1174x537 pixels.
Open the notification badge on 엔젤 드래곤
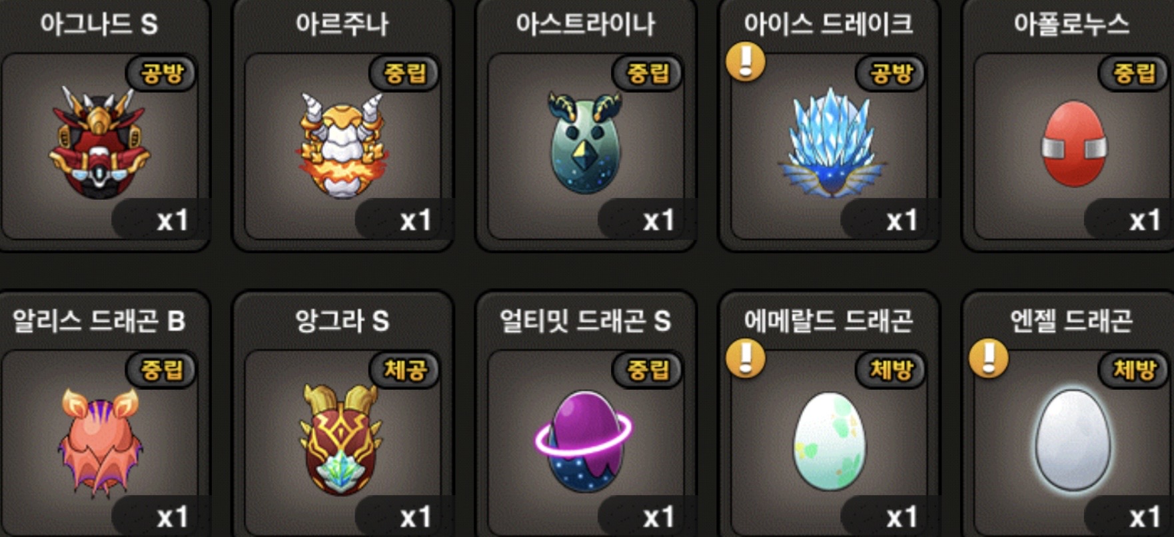989,358
